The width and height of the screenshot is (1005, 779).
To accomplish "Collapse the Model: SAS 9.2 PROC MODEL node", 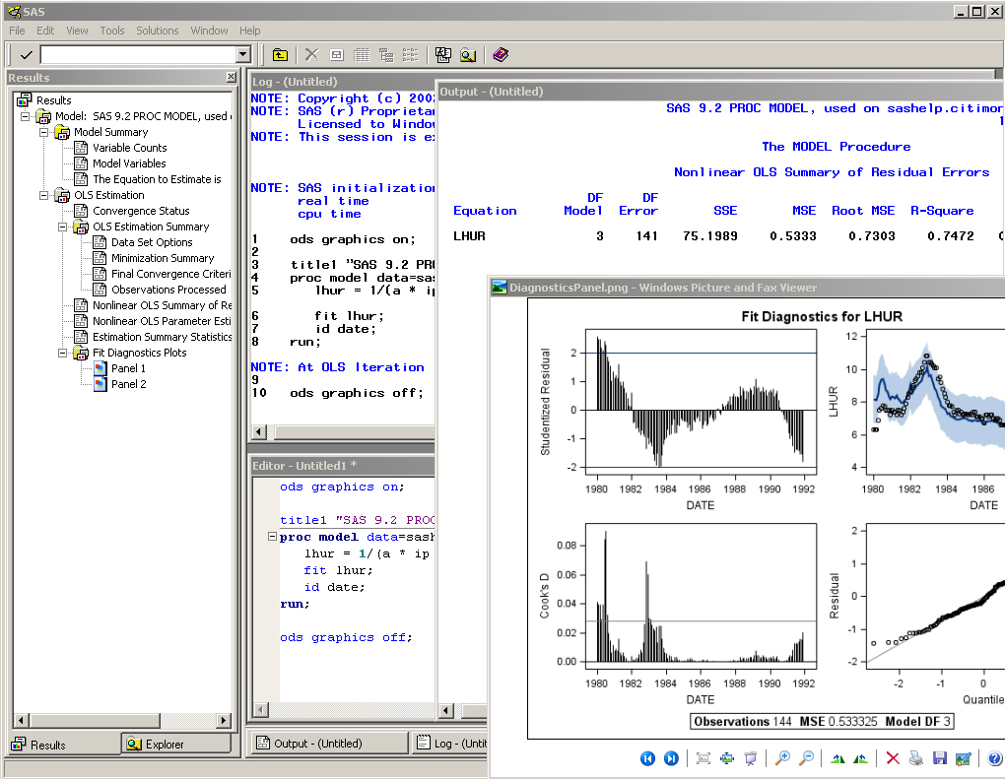I will tap(25, 116).
